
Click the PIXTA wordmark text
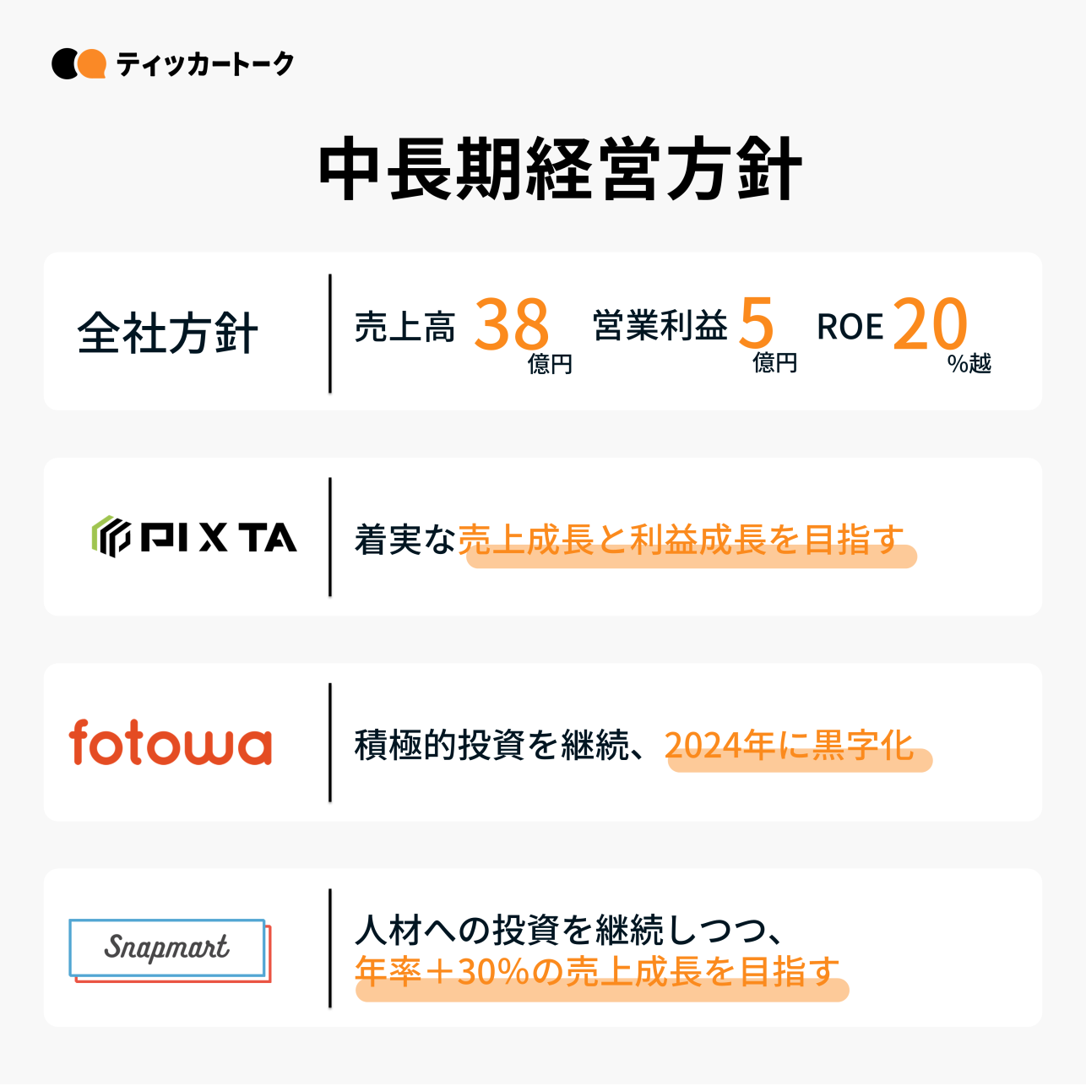(x=219, y=538)
